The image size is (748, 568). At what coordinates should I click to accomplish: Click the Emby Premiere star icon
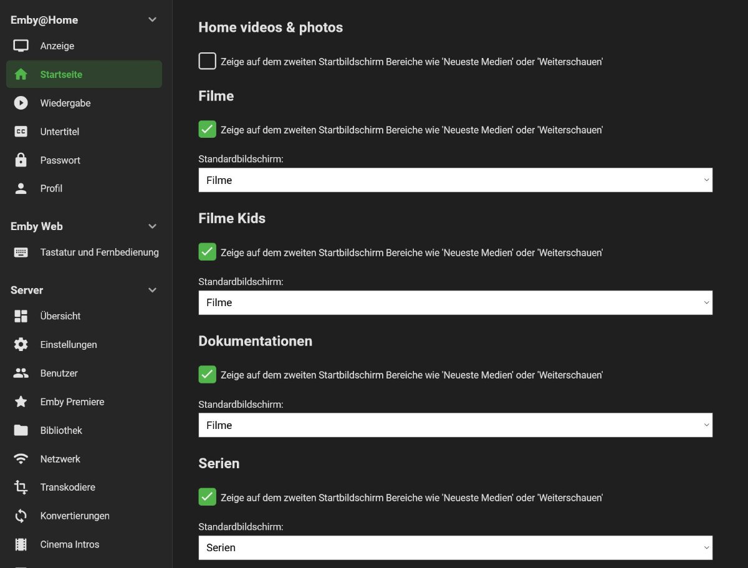[x=21, y=402]
